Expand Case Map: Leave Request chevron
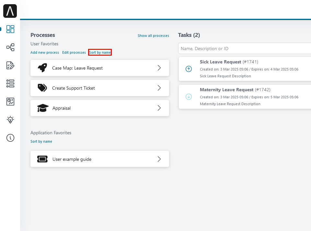The height and width of the screenshot is (231, 311). point(159,68)
